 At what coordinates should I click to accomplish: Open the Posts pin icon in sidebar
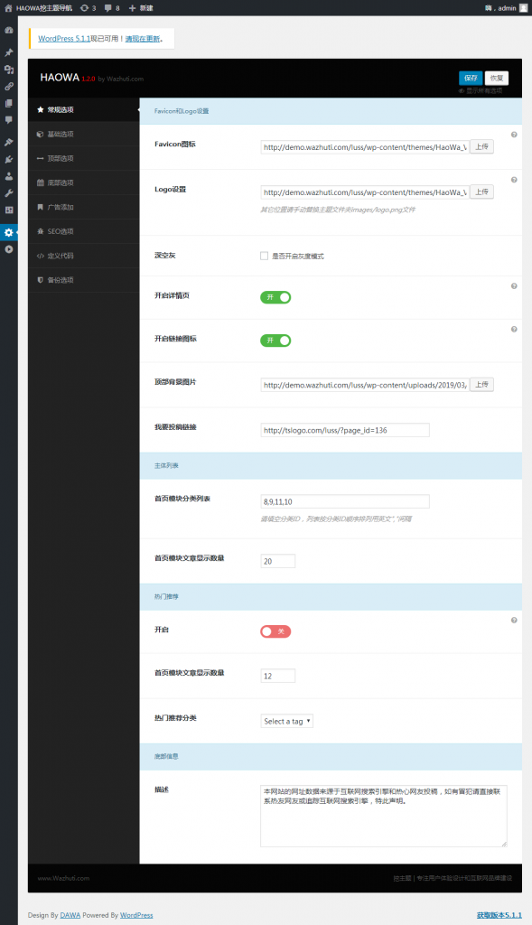coord(9,52)
